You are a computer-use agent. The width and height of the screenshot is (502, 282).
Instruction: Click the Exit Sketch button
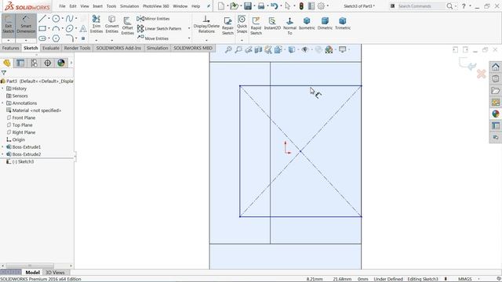click(9, 25)
